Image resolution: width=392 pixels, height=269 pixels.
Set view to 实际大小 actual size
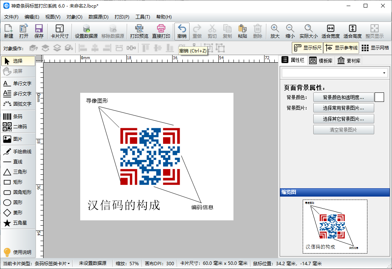click(309, 31)
